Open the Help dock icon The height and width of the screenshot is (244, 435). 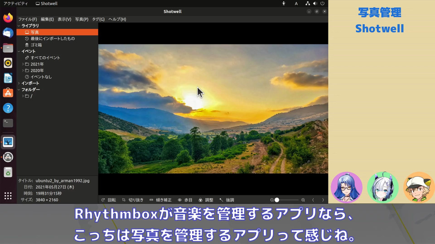pyautogui.click(x=8, y=108)
